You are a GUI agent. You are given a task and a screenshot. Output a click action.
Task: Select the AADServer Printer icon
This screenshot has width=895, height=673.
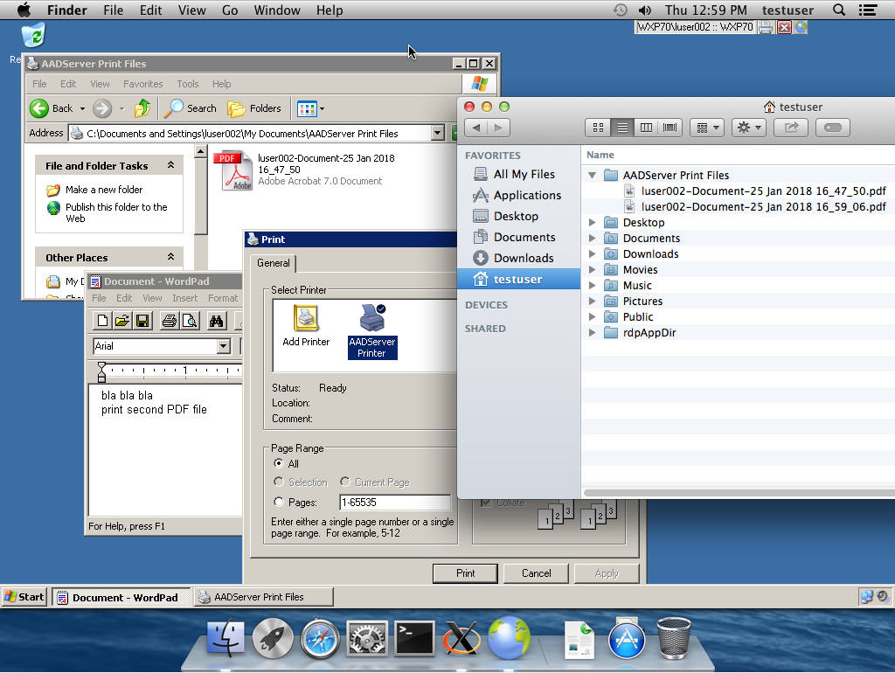click(x=372, y=319)
